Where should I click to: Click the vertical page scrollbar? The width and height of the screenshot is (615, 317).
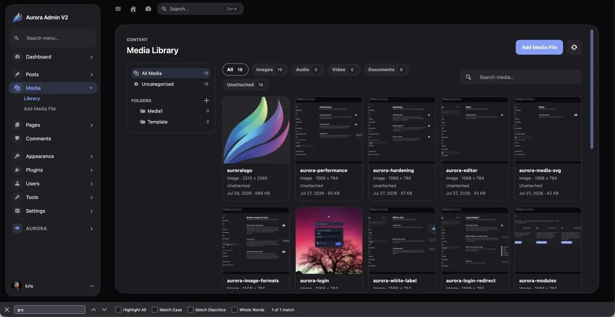point(592,90)
